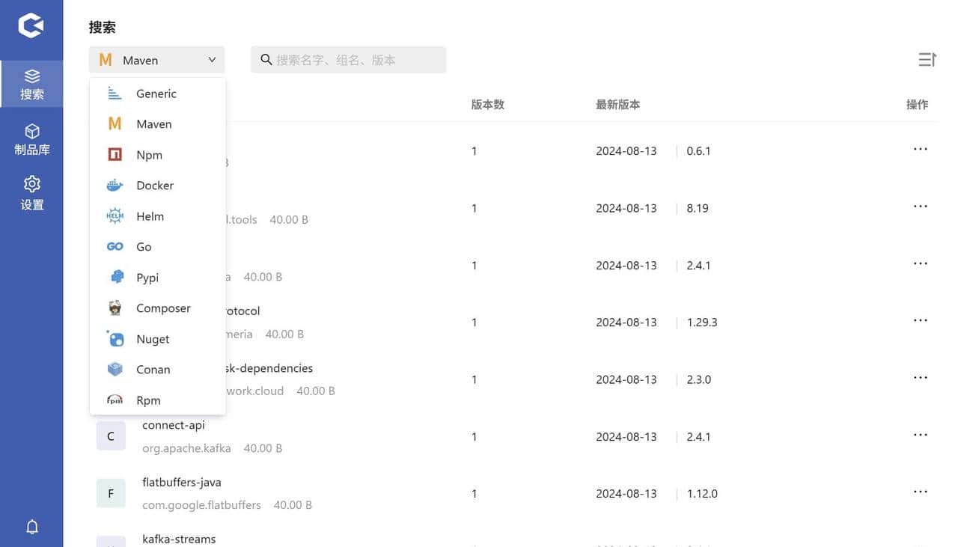Image resolution: width=958 pixels, height=547 pixels.
Task: Open the 制品库 repository section
Action: click(x=32, y=139)
